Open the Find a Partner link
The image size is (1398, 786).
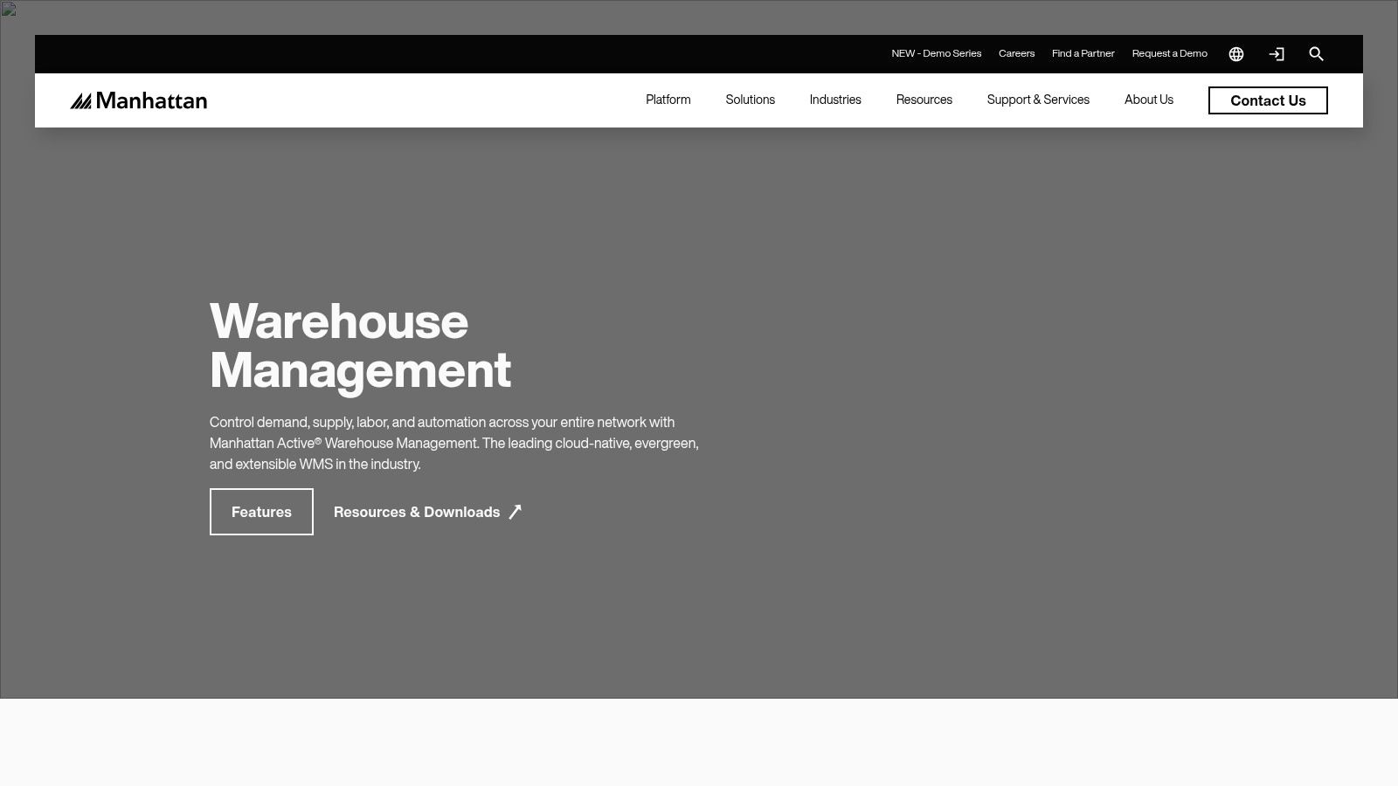click(1083, 53)
